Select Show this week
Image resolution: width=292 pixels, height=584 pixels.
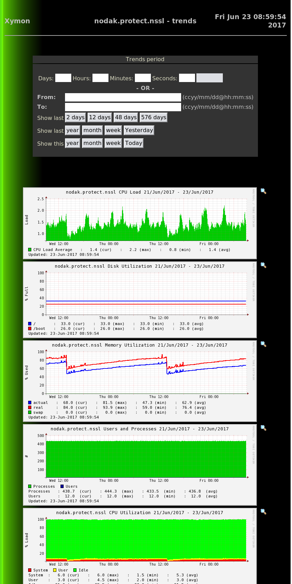(113, 143)
